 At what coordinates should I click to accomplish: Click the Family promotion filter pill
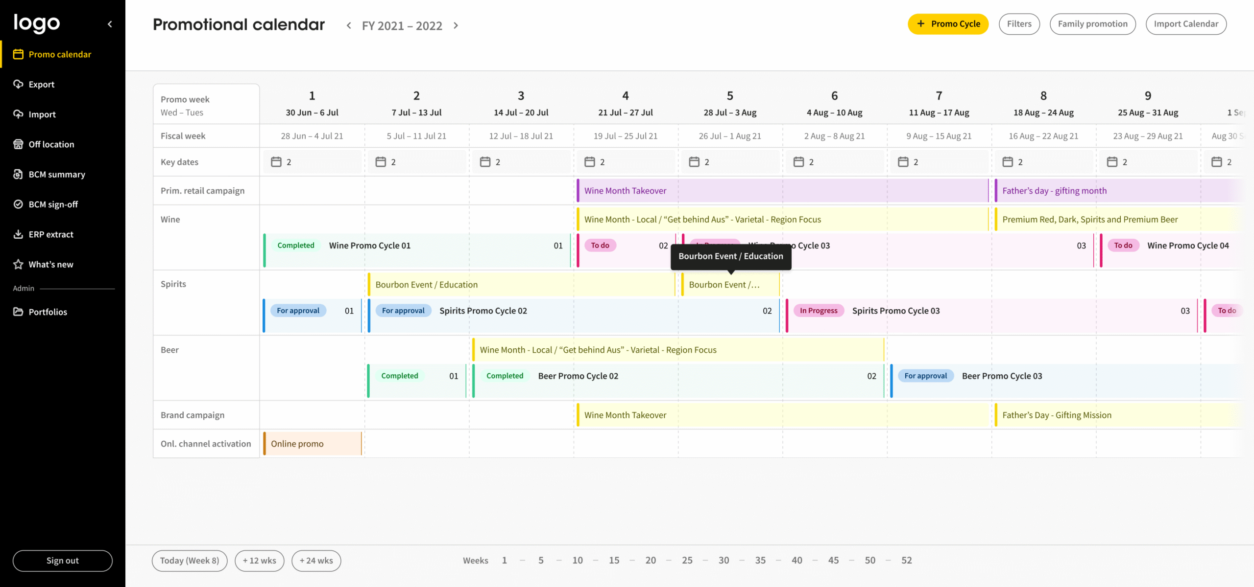1092,24
